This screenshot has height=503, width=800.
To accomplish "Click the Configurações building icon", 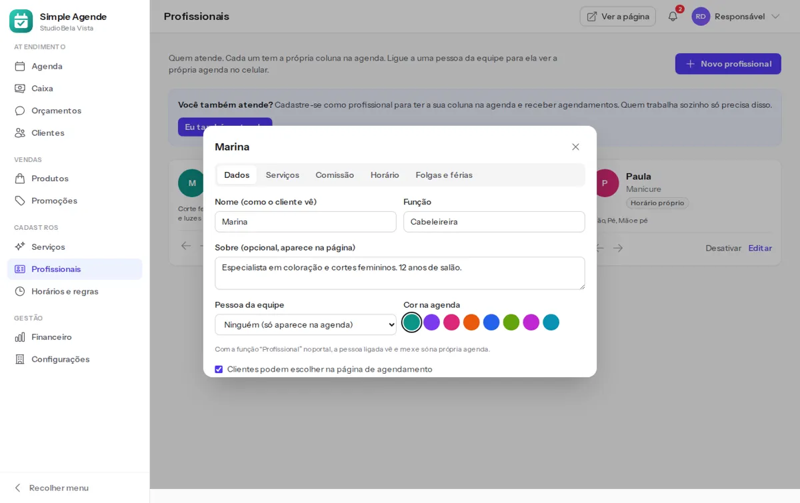I will [x=20, y=359].
